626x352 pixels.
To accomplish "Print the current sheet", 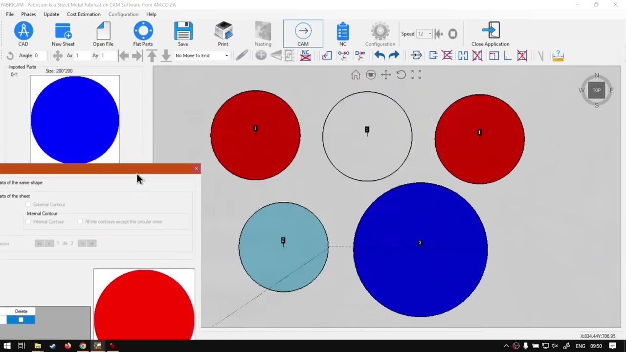I will [223, 34].
